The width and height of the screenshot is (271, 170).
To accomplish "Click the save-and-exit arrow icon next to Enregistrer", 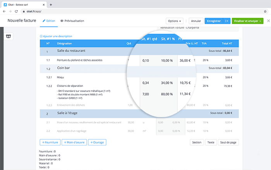I will [226, 21].
